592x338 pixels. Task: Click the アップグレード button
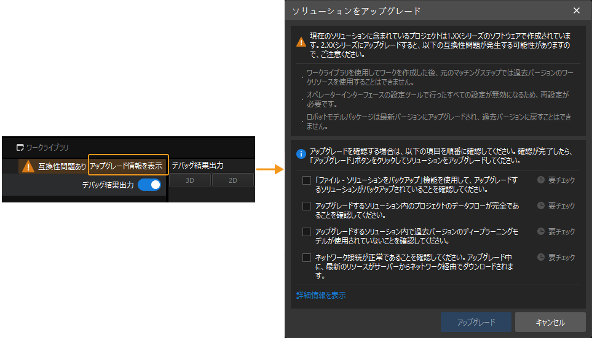point(476,322)
